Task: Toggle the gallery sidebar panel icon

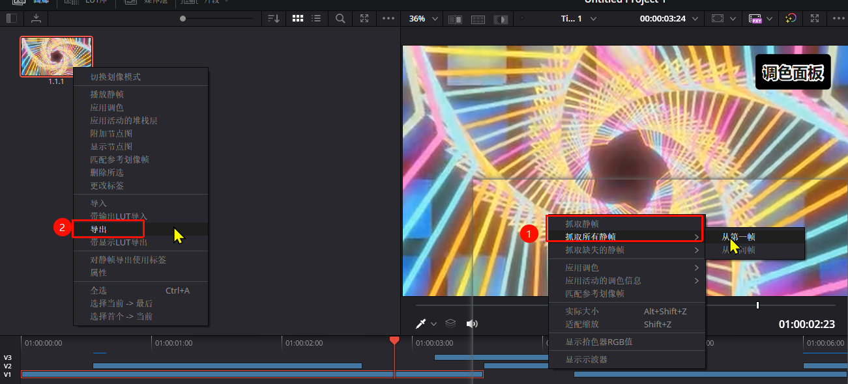Action: click(11, 18)
